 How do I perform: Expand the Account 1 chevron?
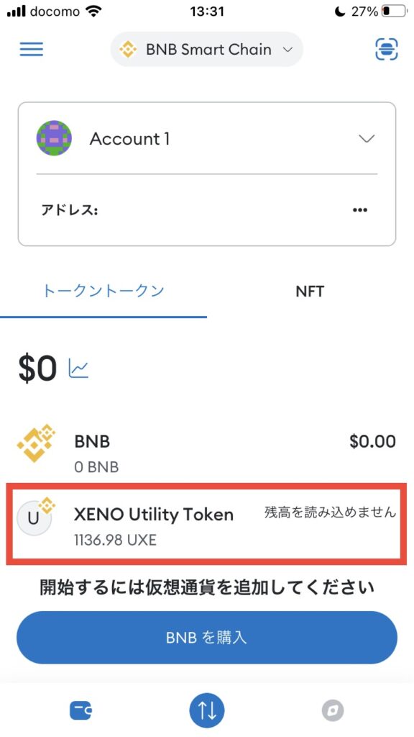click(x=367, y=139)
